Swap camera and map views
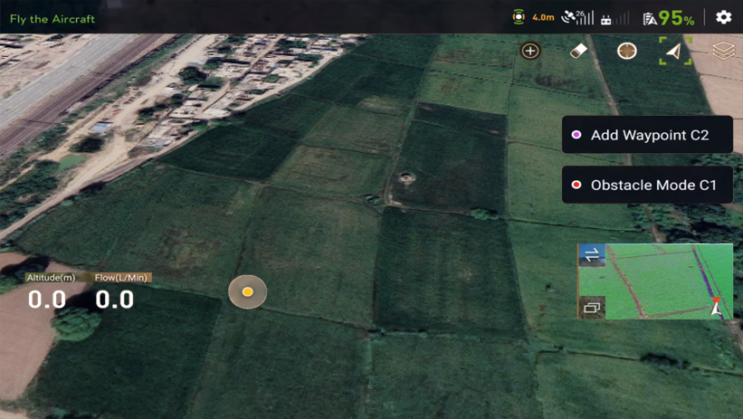The width and height of the screenshot is (743, 419). point(592,256)
